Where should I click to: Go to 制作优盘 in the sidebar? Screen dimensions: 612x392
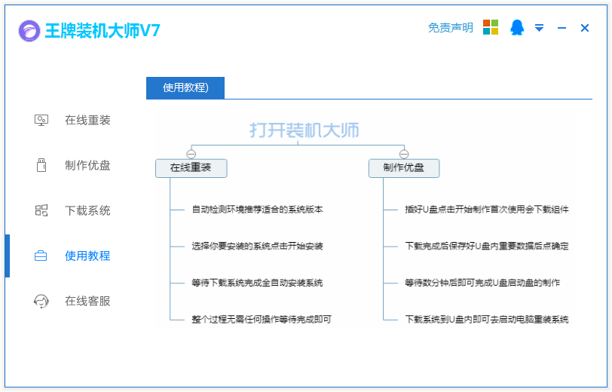click(x=87, y=165)
